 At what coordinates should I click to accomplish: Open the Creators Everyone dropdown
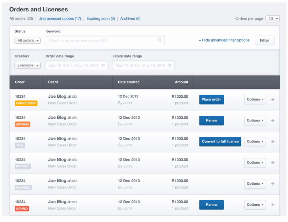pos(27,65)
